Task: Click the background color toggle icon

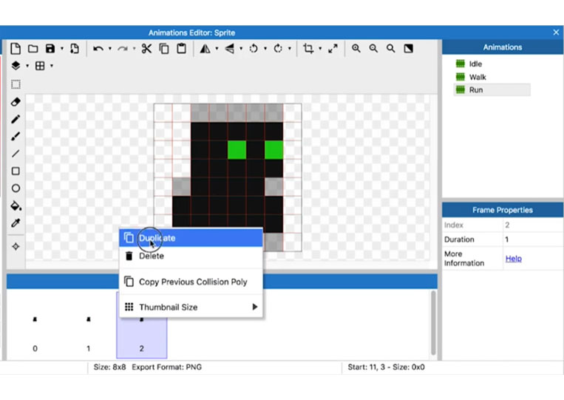Action: (x=408, y=48)
